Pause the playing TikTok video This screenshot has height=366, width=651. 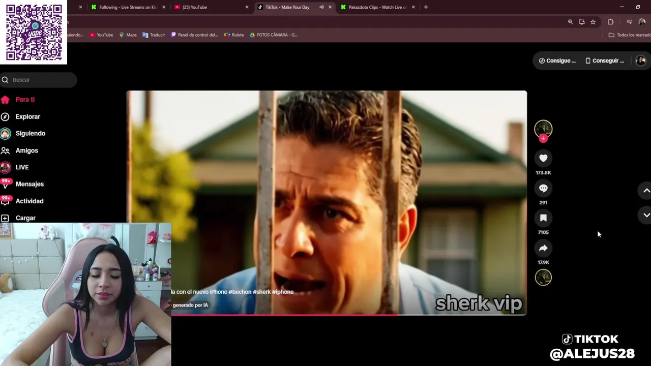327,203
